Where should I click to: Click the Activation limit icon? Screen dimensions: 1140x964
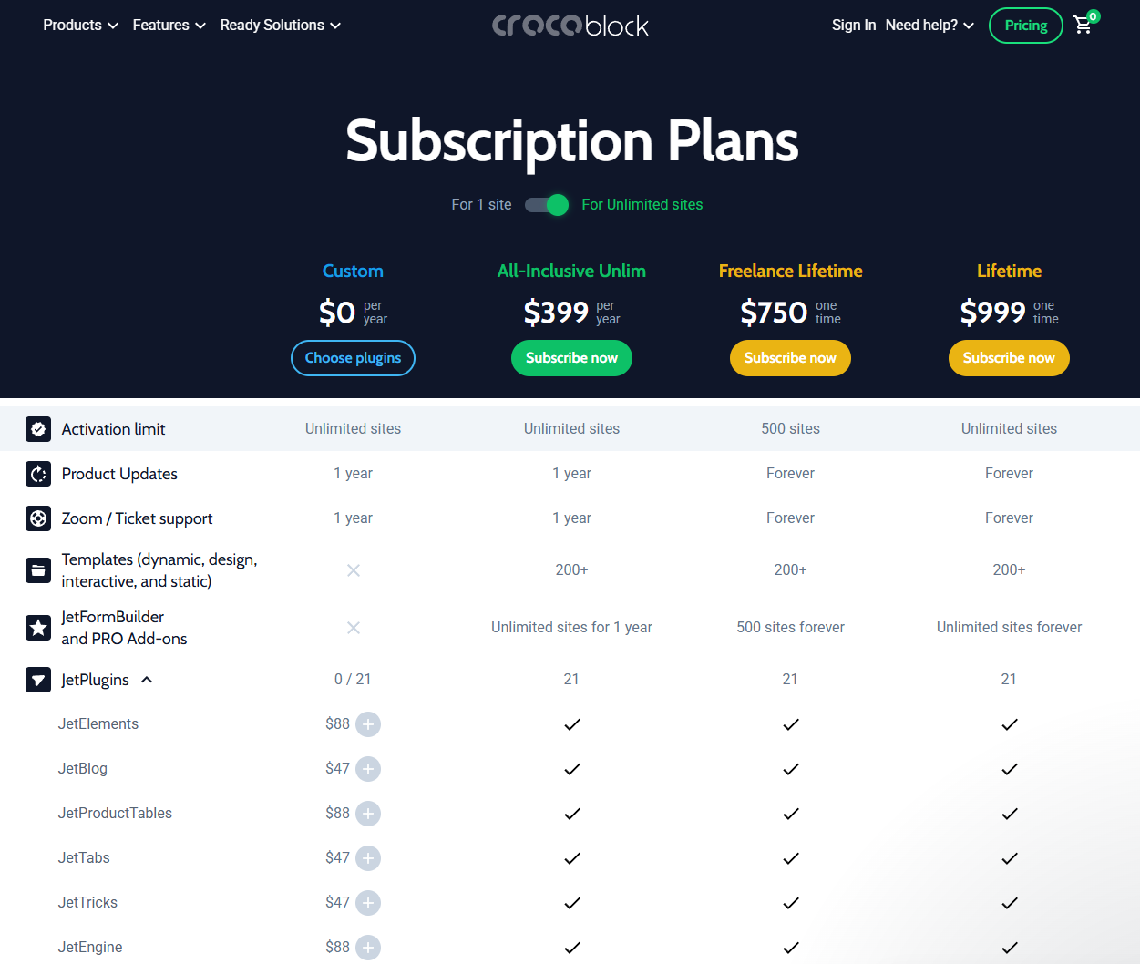click(38, 429)
